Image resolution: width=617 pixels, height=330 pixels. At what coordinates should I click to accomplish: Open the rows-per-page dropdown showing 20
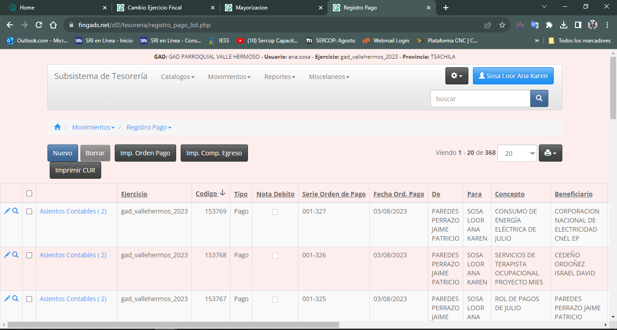[517, 153]
